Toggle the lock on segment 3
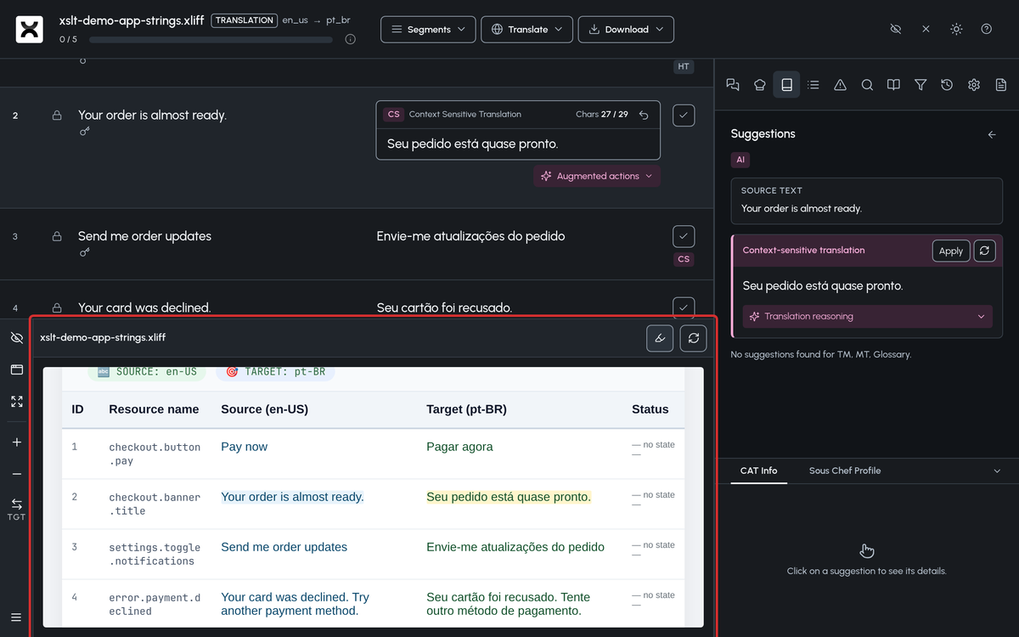1019x637 pixels. coord(57,236)
